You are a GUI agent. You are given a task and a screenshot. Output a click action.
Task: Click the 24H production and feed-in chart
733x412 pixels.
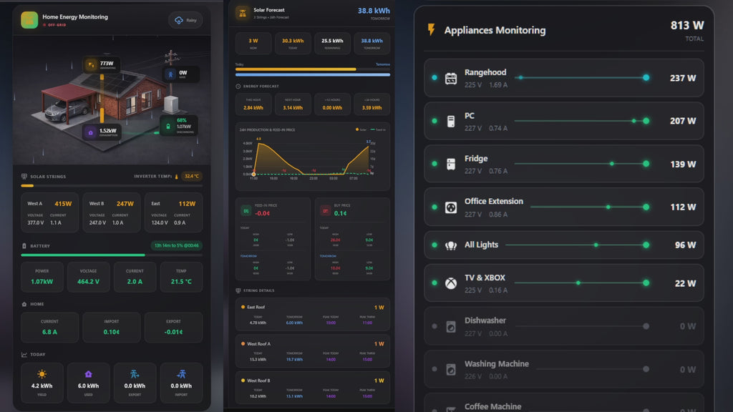coord(312,157)
